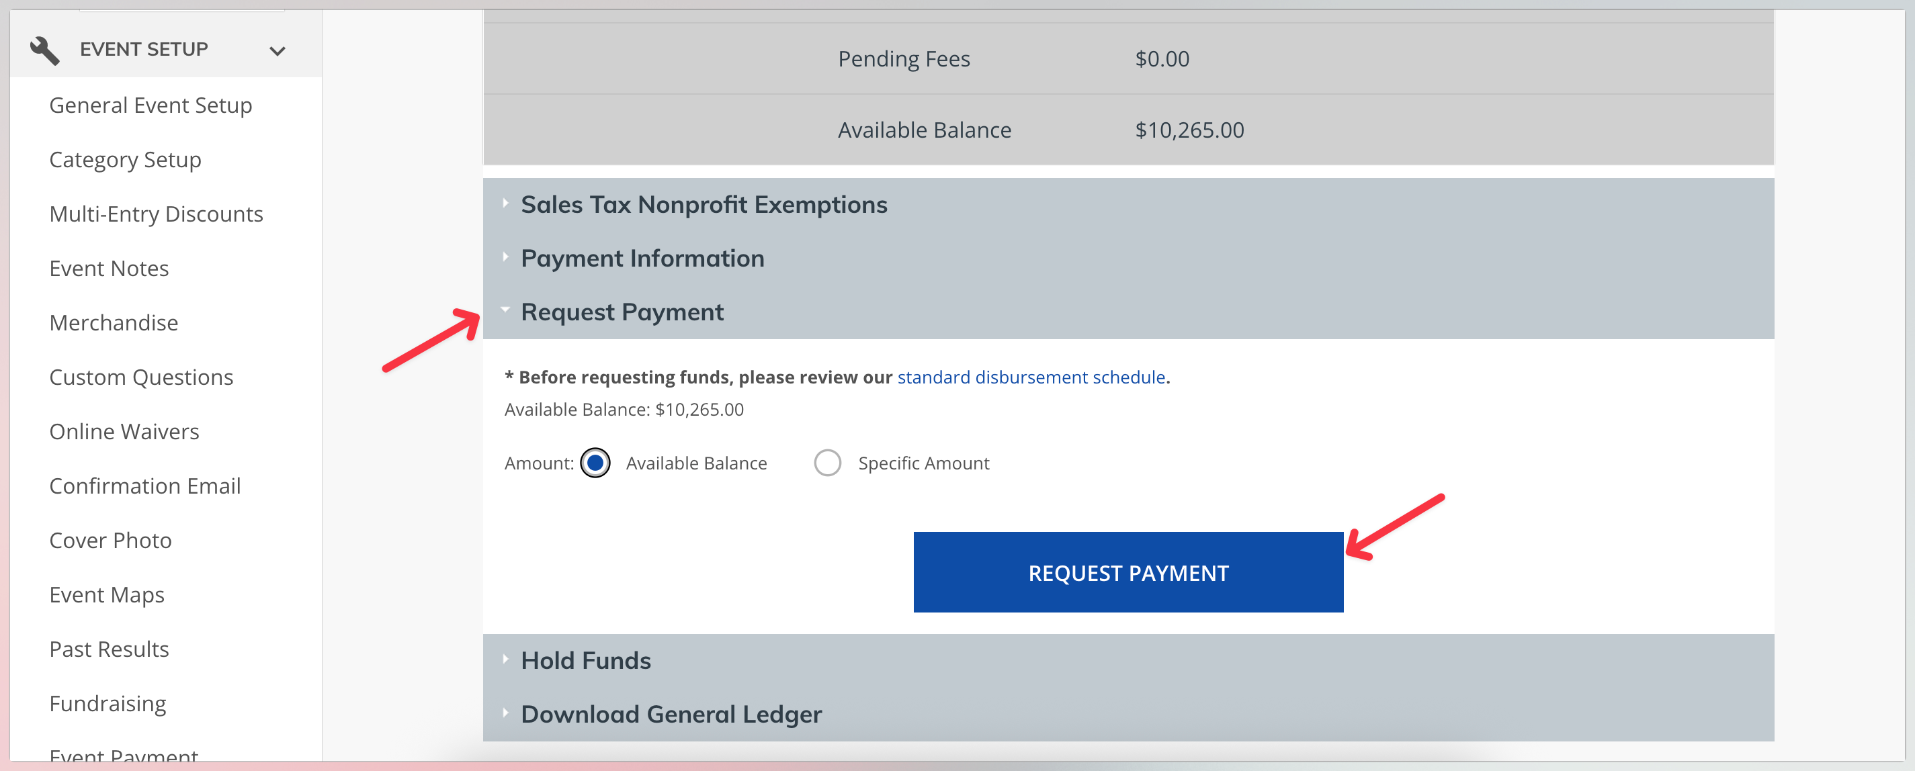Click the Pending Fees row label
The width and height of the screenshot is (1915, 771).
point(903,58)
